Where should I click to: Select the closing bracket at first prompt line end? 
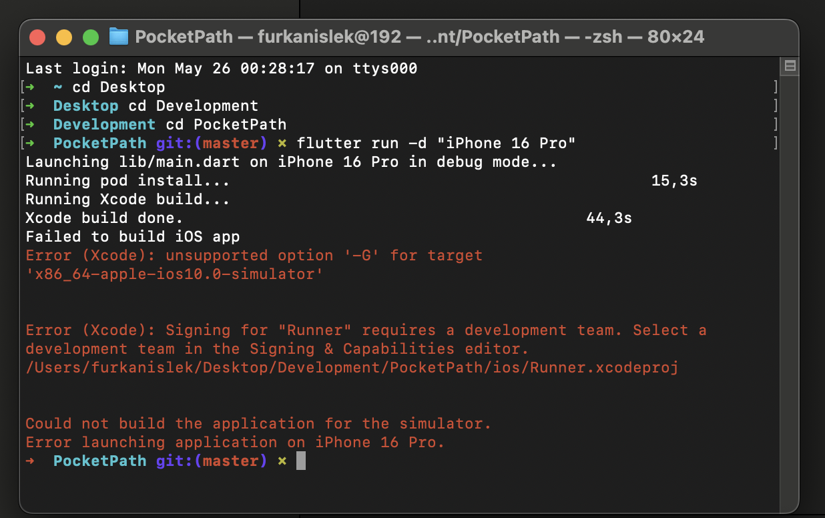tap(776, 87)
